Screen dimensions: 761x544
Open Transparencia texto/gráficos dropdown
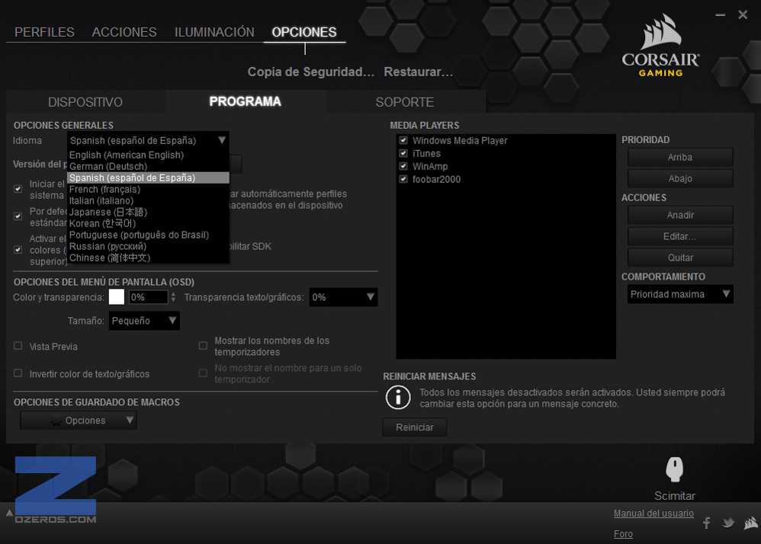tap(343, 296)
